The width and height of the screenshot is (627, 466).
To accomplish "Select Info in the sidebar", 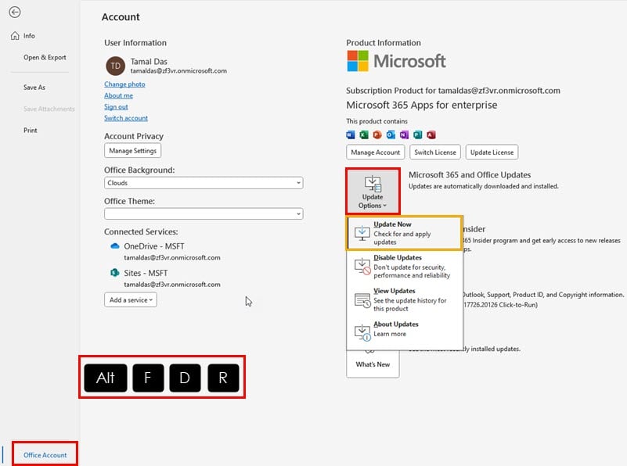I will [x=29, y=36].
